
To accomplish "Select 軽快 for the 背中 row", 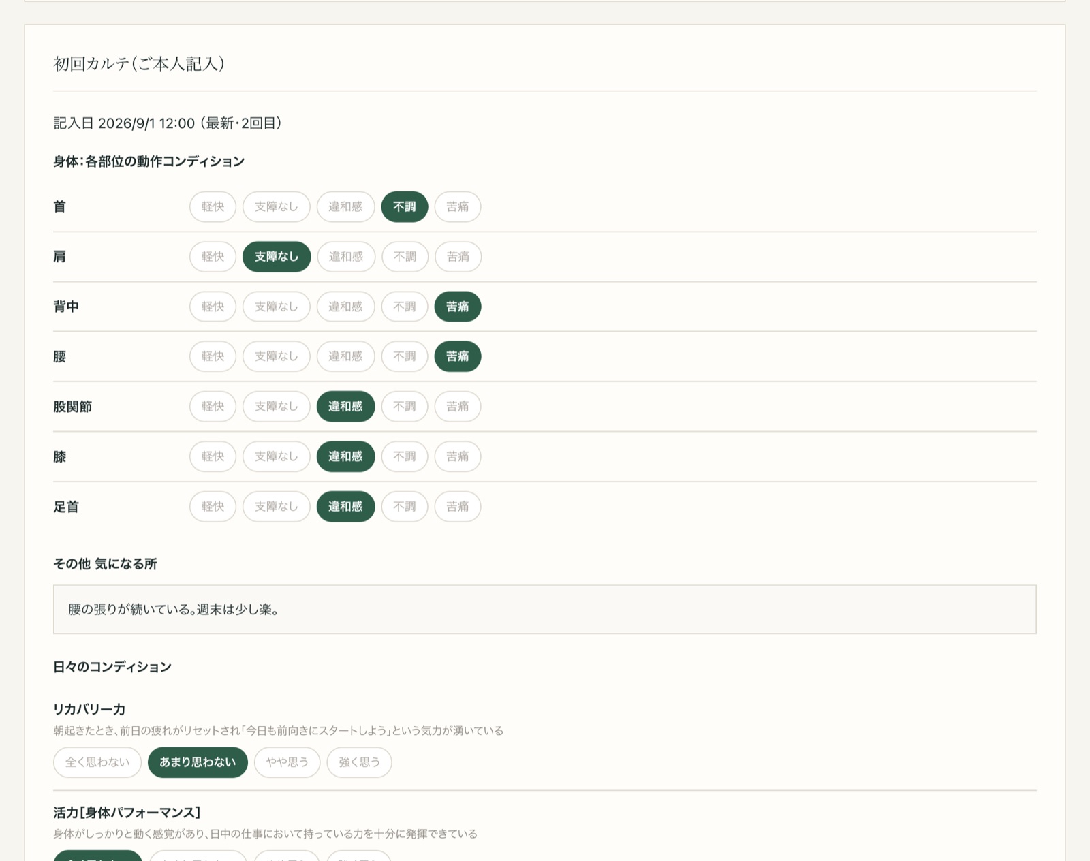I will tap(213, 307).
